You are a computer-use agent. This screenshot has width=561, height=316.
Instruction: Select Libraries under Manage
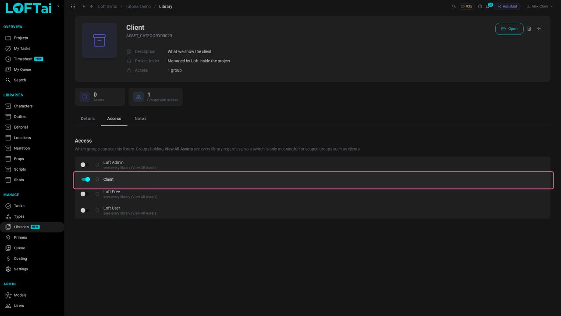32,227
